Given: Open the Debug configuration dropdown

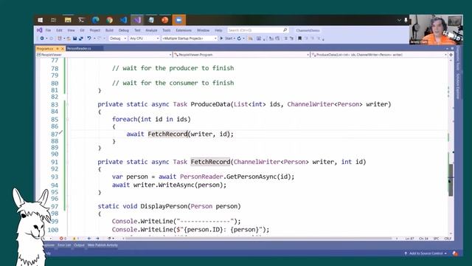Looking at the screenshot, I should 118,38.
